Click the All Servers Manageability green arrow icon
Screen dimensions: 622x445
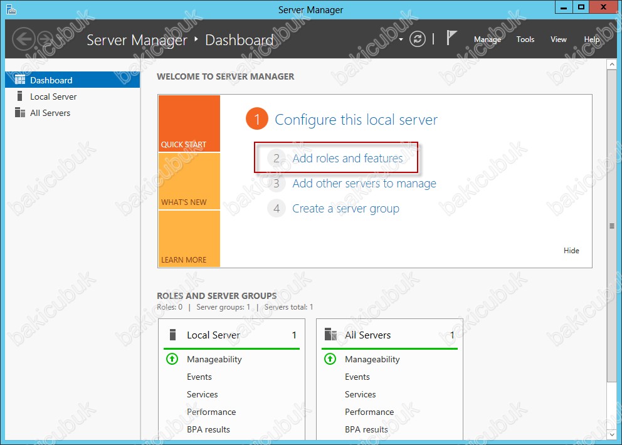tap(330, 359)
